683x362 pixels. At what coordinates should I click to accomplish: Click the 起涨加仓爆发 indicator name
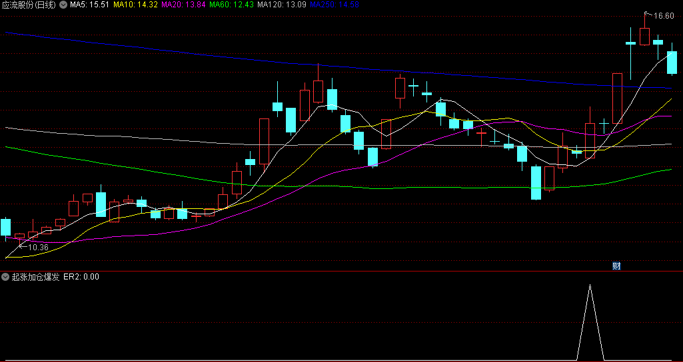coord(36,277)
